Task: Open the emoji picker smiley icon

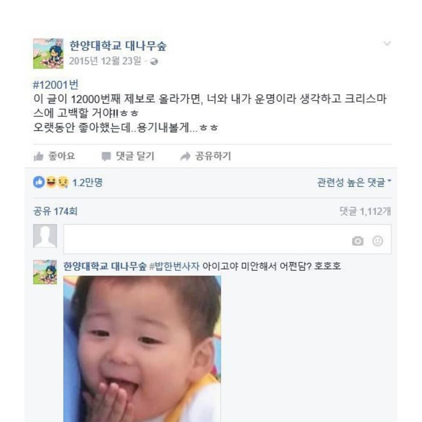Action: coord(377,241)
